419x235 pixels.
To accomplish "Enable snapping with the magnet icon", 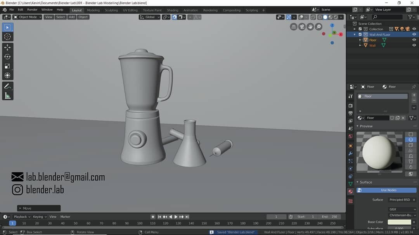I will tap(174, 17).
